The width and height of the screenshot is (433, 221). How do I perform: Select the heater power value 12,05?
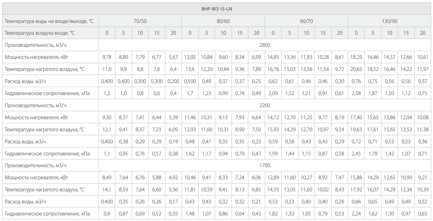pyautogui.click(x=190, y=57)
